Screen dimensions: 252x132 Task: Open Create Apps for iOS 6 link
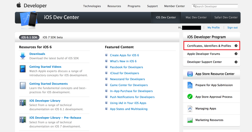pos(124,55)
